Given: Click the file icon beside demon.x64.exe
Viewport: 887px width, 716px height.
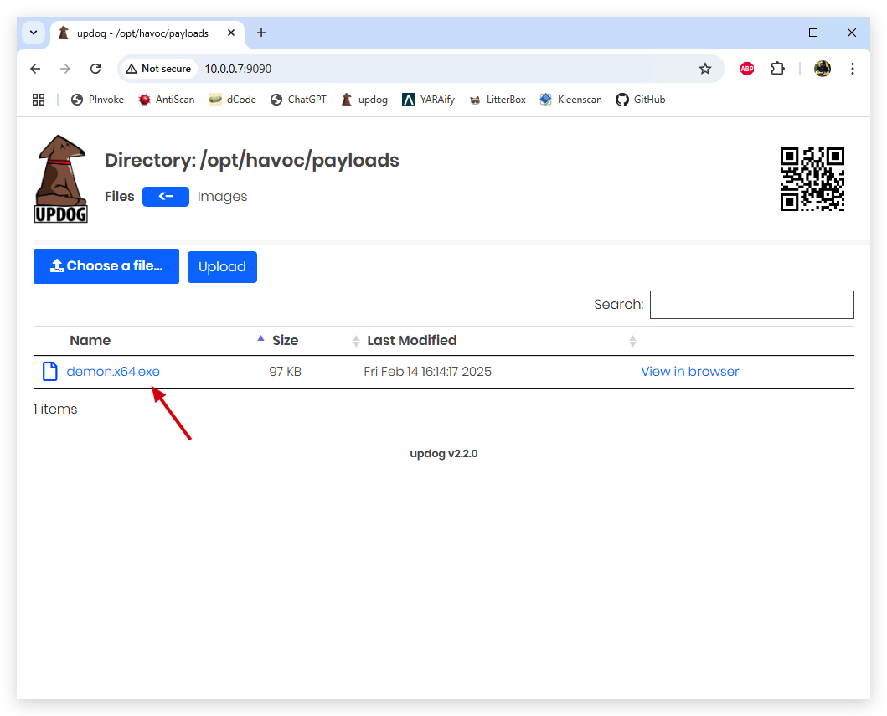Looking at the screenshot, I should (50, 372).
